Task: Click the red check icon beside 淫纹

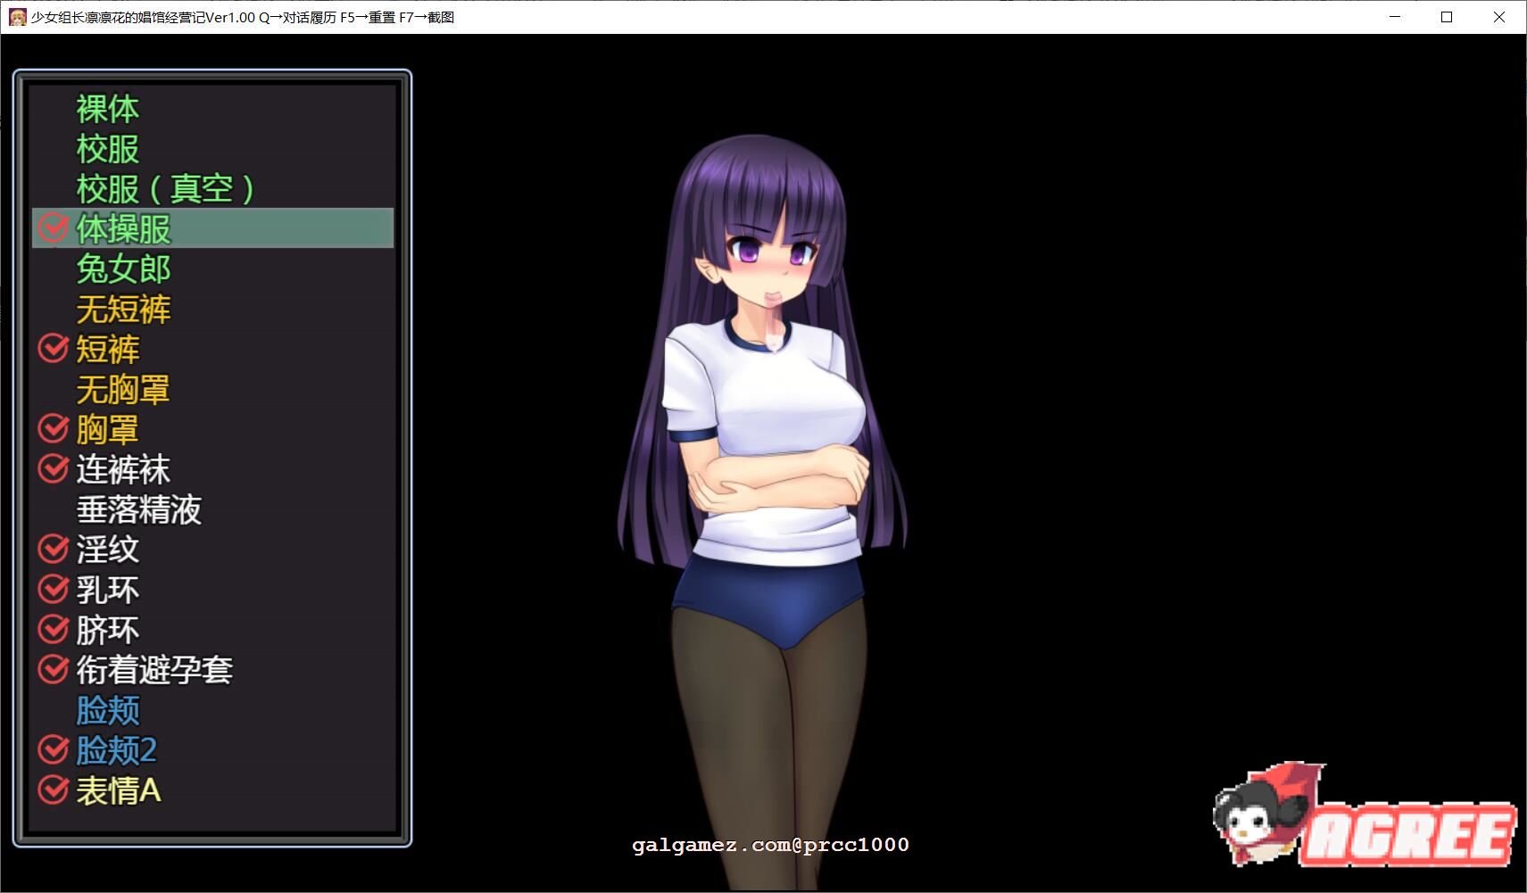Action: (x=53, y=550)
